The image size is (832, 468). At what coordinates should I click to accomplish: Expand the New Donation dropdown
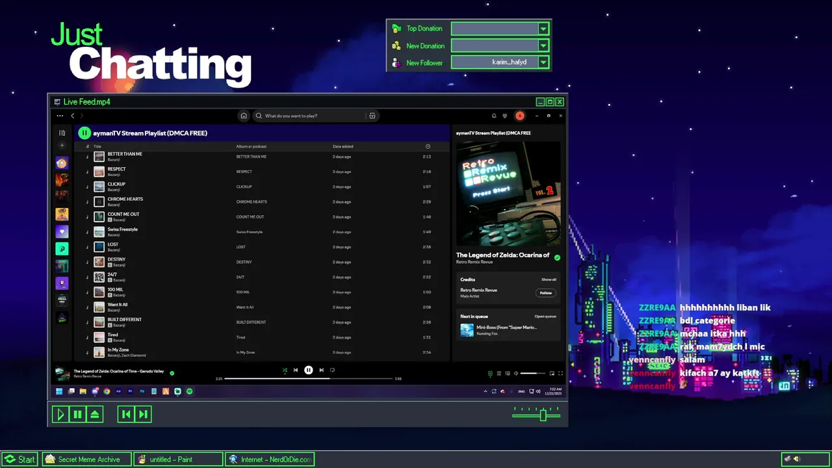[x=543, y=45]
